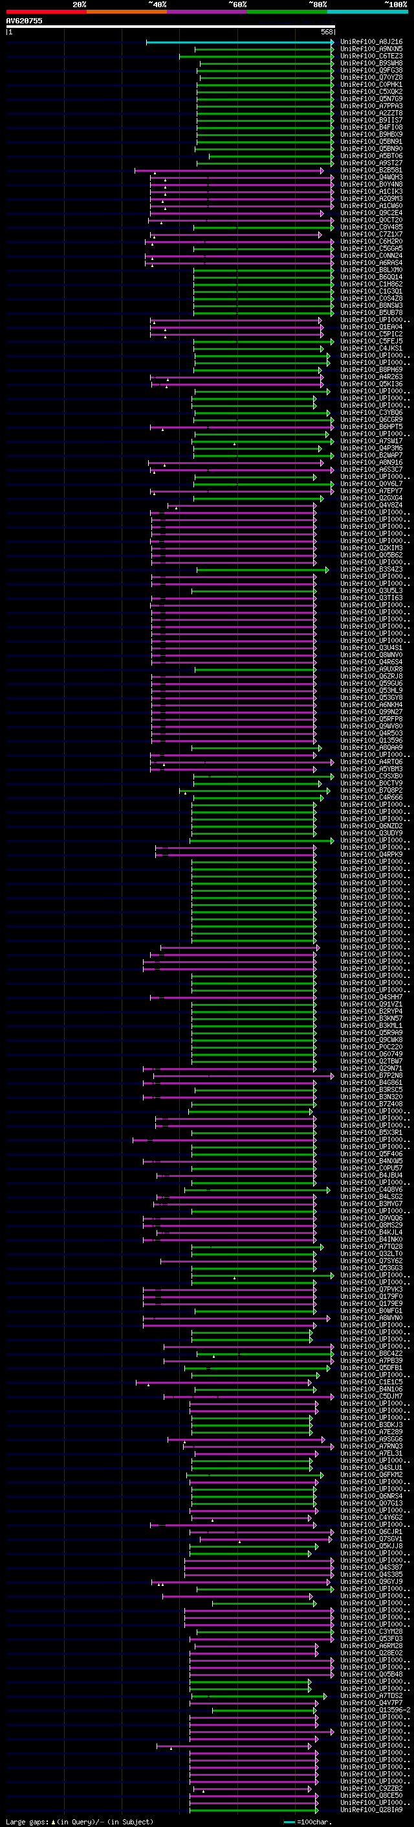This screenshot has height=1827, width=414.
Task: Click the UniRef100_C3YBQ6 label
Action: 371,413
